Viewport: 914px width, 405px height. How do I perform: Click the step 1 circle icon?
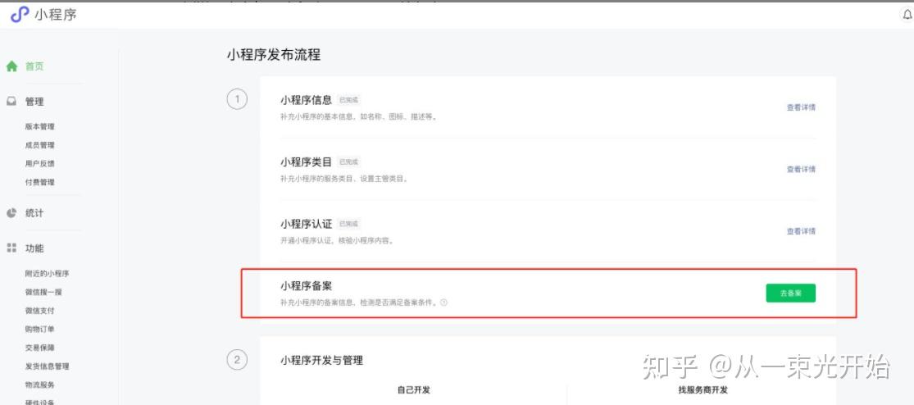[237, 100]
